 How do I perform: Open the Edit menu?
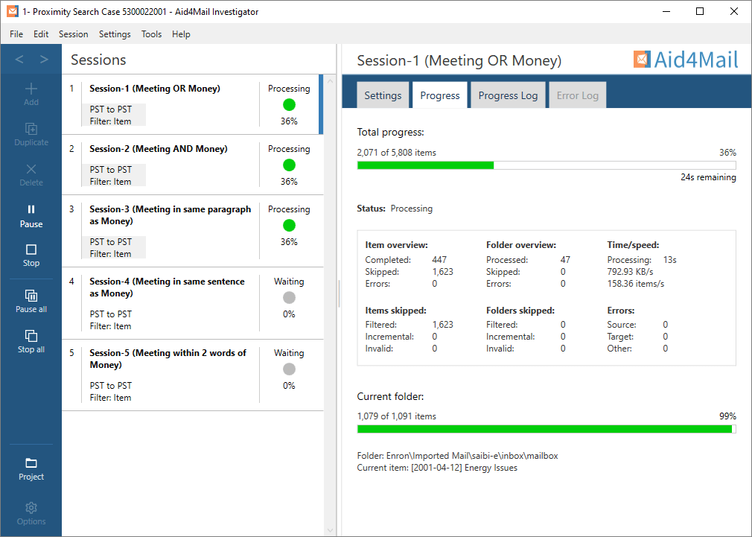pos(41,34)
